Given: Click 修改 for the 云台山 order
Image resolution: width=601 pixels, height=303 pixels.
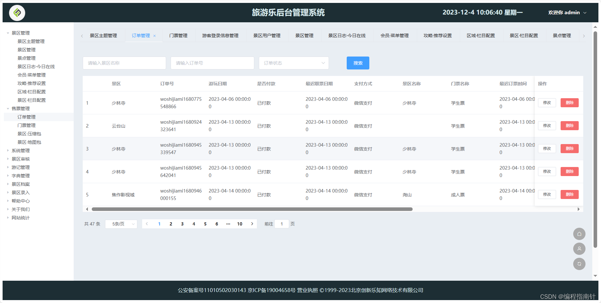Looking at the screenshot, I should [547, 126].
